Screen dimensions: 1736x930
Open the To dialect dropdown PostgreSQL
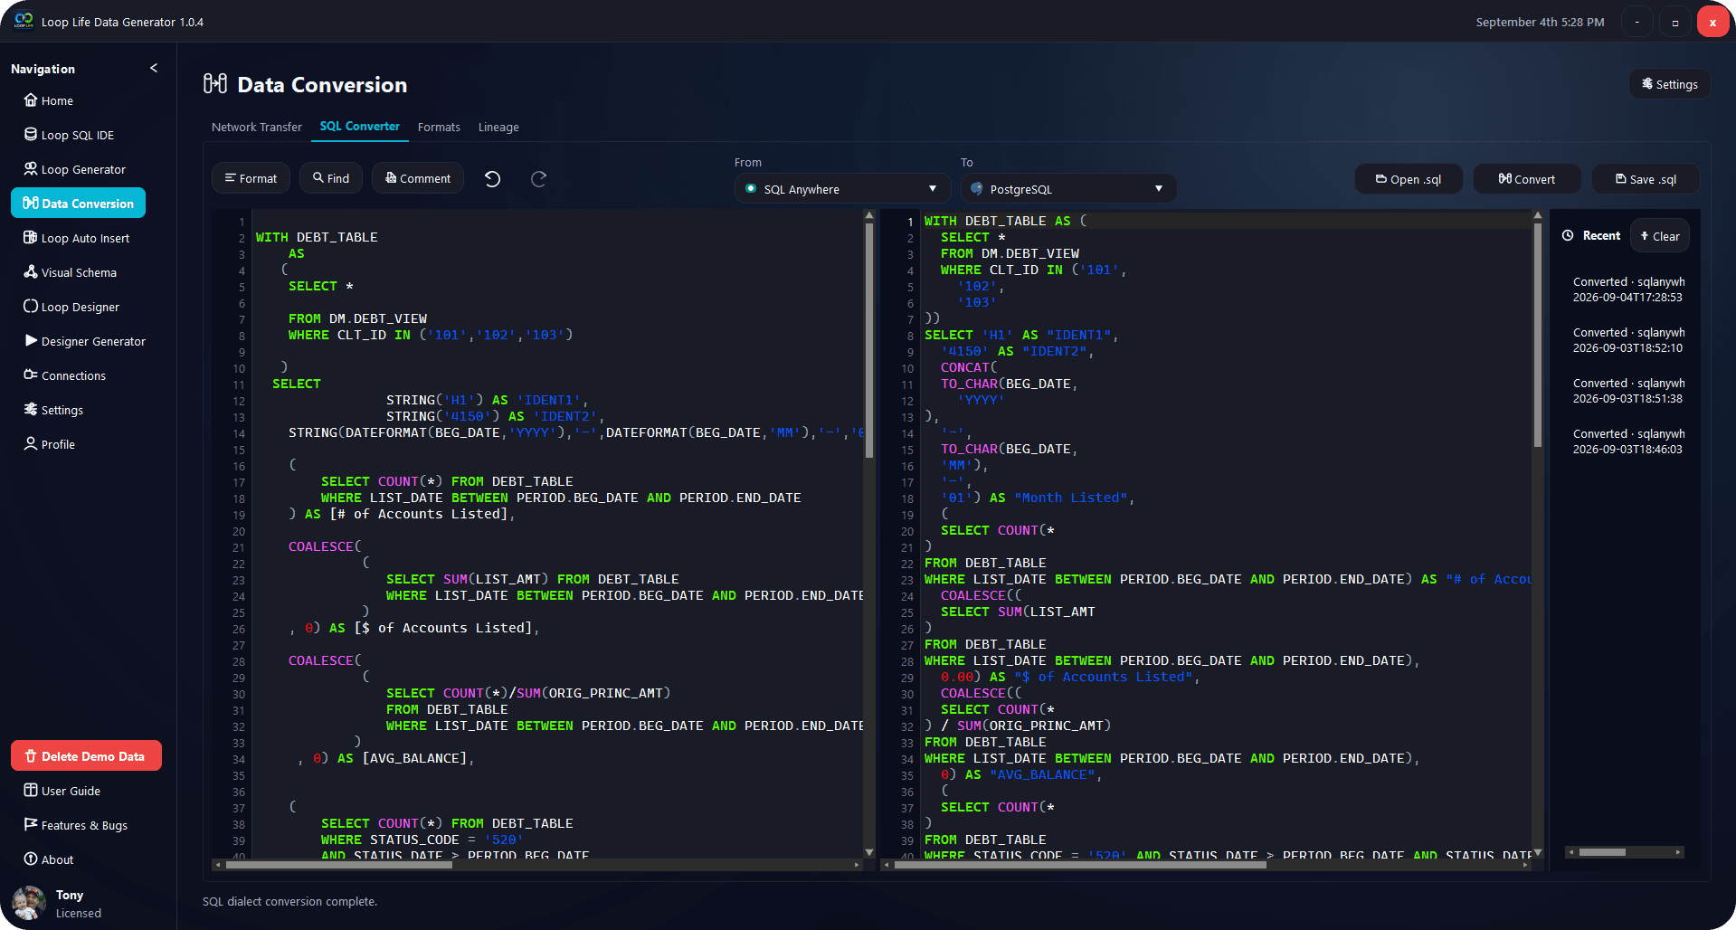click(1067, 189)
